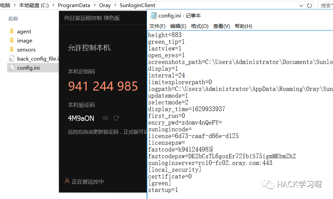The image size is (333, 199).
Task: Select the agent folder icon
Action: coord(12,31)
